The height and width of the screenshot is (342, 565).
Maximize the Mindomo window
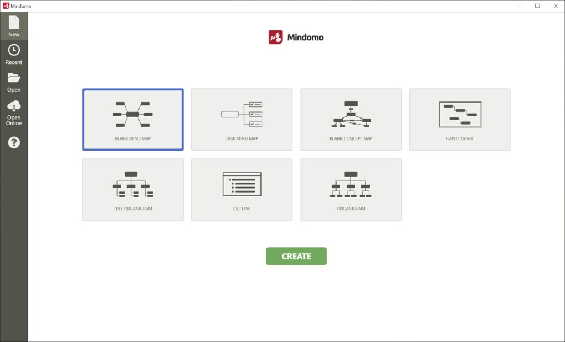click(x=537, y=6)
